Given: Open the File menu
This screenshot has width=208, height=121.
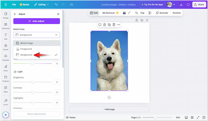Looking at the screenshot, I should pos(14,5).
